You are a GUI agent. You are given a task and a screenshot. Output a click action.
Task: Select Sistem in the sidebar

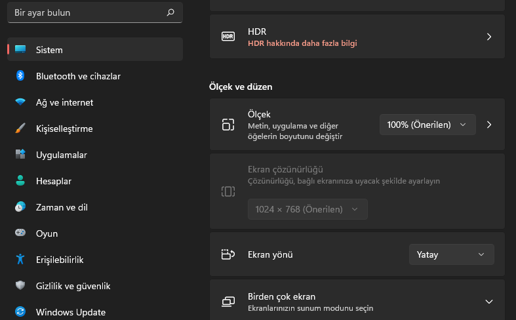(x=95, y=50)
